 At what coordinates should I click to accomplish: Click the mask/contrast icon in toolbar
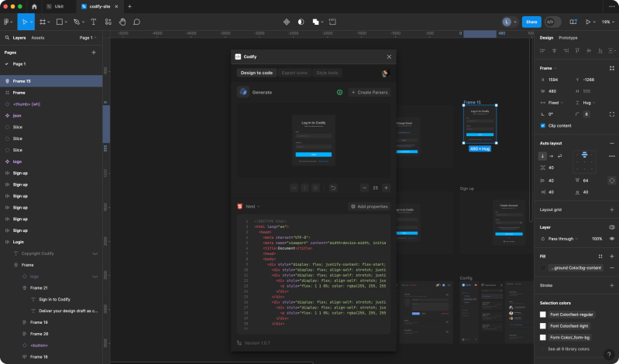coord(301,22)
